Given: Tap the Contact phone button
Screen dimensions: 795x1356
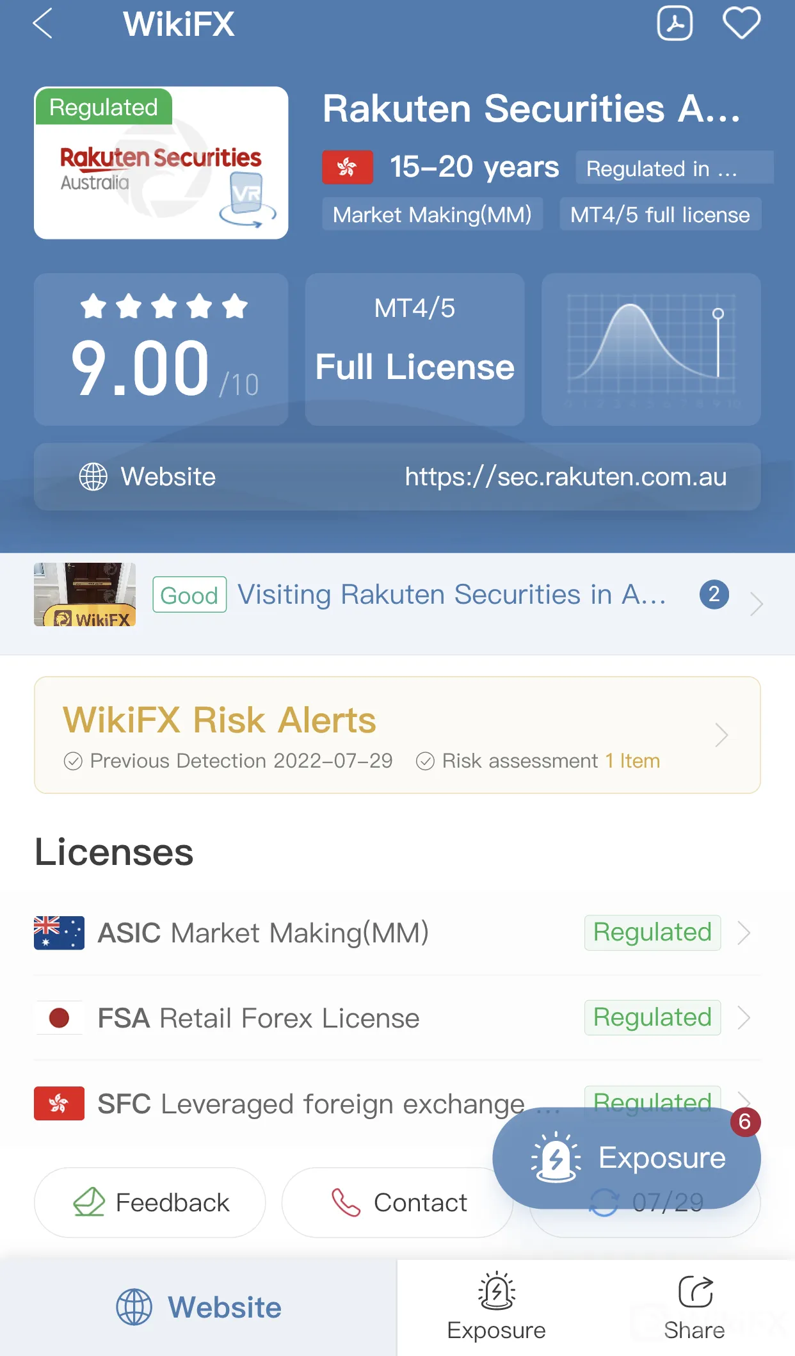Looking at the screenshot, I should 397,1202.
